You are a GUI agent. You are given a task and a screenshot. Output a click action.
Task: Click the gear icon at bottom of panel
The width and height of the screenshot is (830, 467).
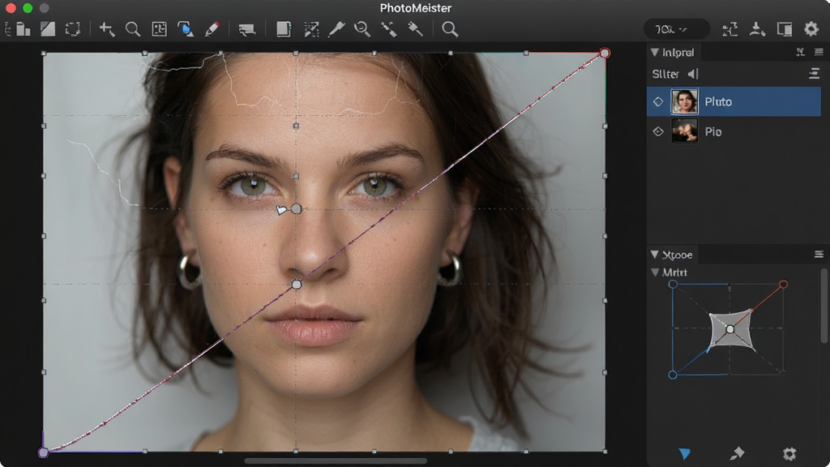789,454
